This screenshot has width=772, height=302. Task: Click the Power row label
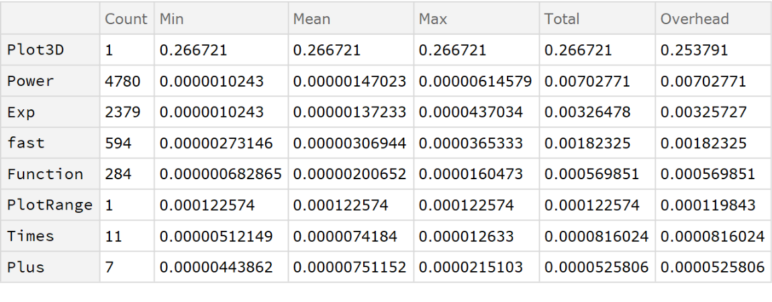(31, 81)
